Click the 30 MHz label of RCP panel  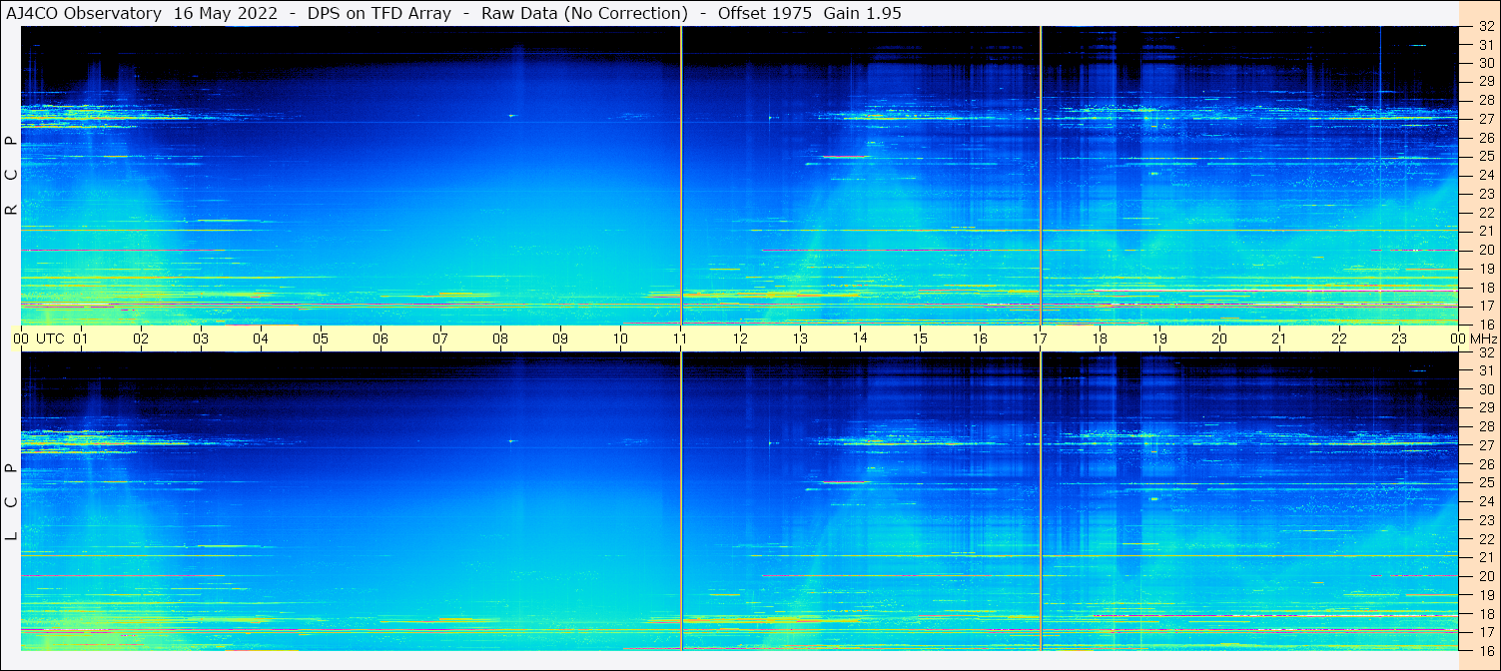point(1486,63)
